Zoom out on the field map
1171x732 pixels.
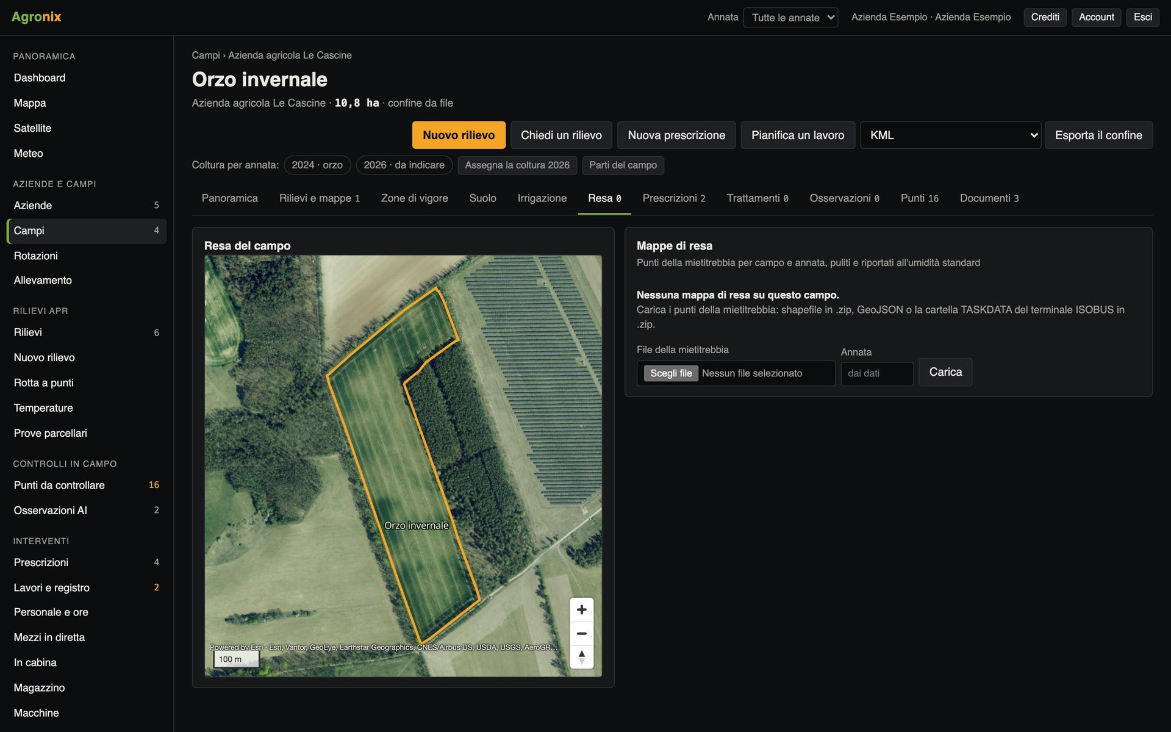click(x=581, y=633)
